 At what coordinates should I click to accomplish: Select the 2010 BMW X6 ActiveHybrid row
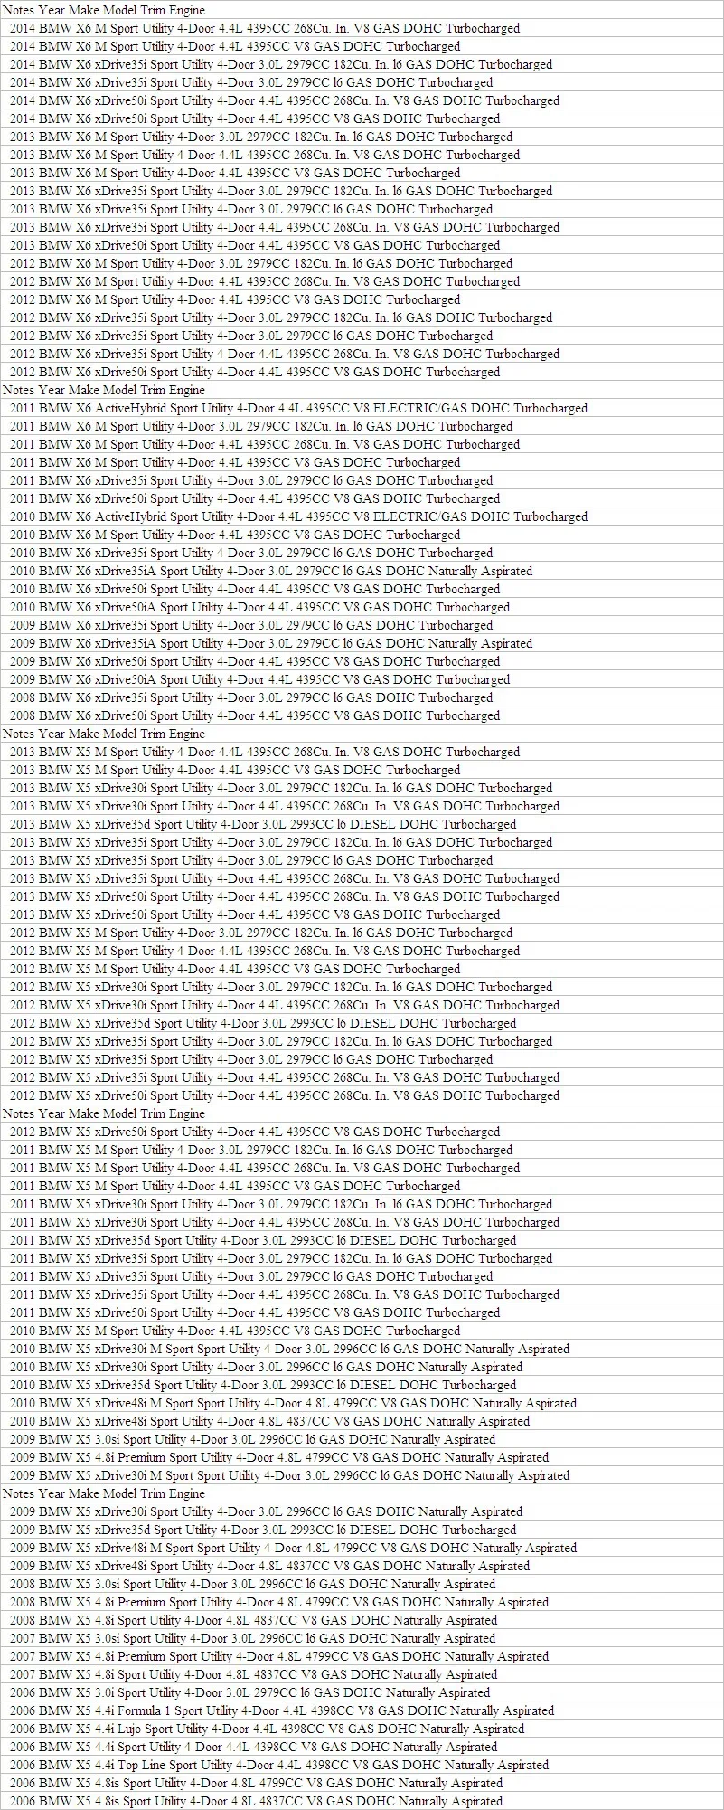[362, 516]
